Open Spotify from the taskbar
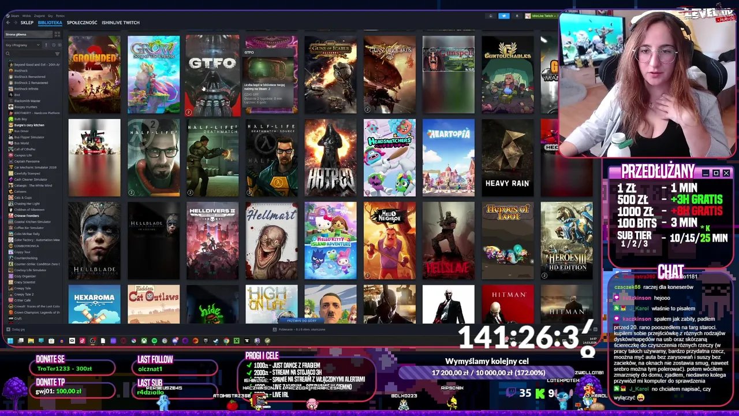739x416 pixels. click(154, 341)
